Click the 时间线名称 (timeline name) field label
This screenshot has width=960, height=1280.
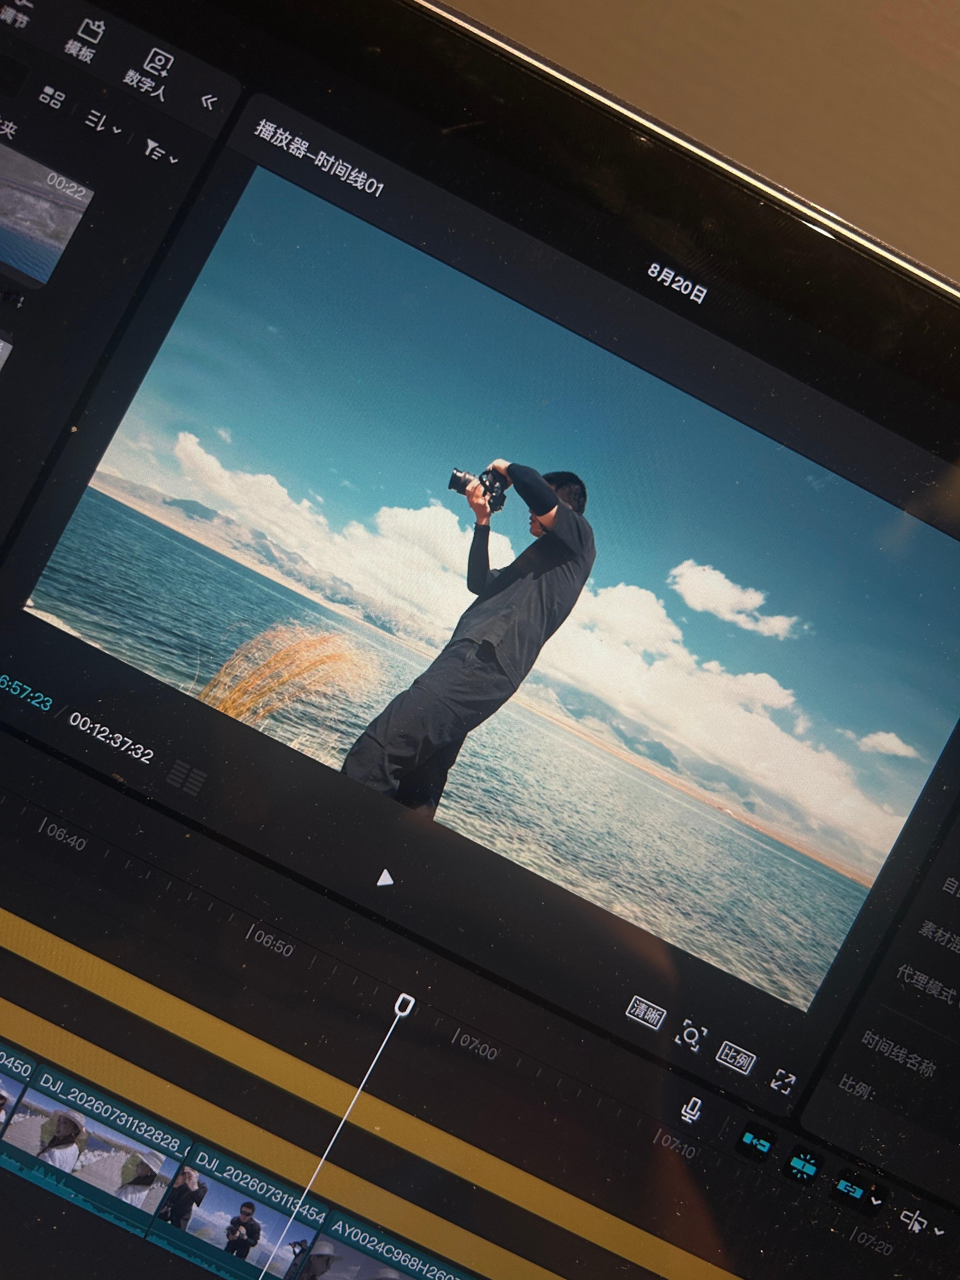pos(898,1054)
